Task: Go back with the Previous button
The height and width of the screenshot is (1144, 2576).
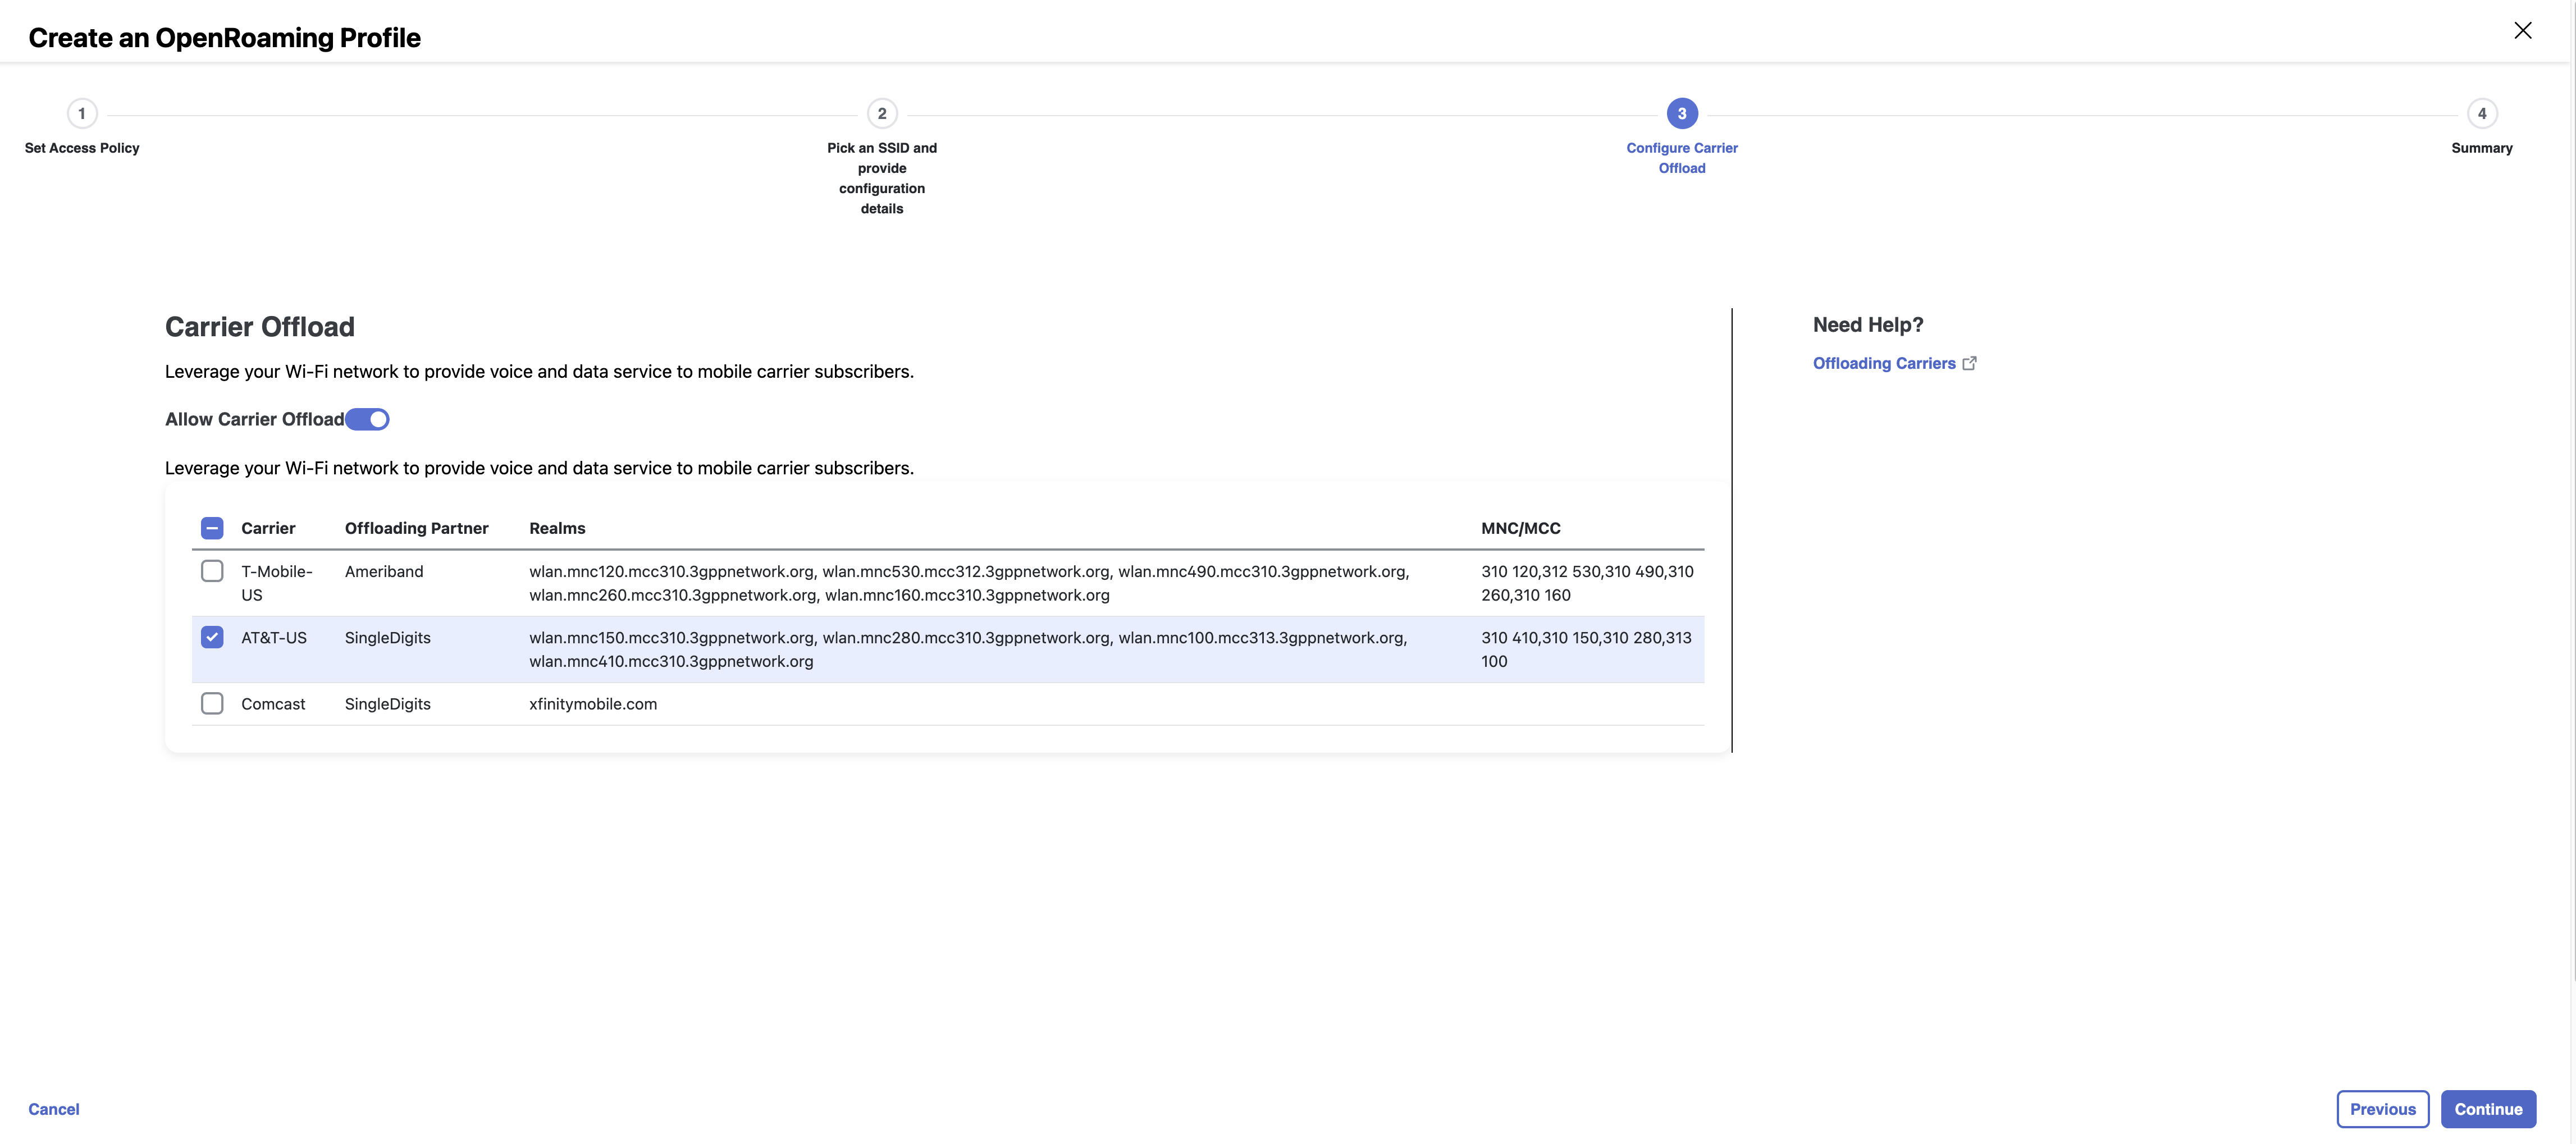Action: [x=2382, y=1109]
